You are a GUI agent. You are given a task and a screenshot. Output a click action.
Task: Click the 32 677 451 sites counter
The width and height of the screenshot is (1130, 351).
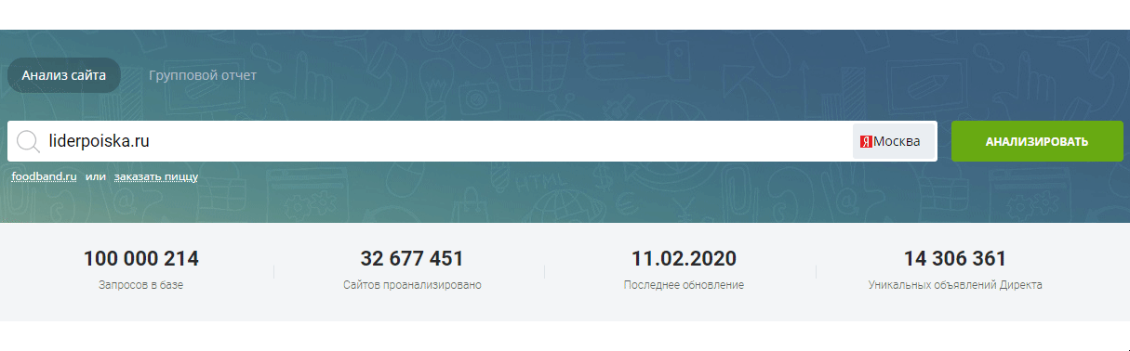(x=412, y=259)
